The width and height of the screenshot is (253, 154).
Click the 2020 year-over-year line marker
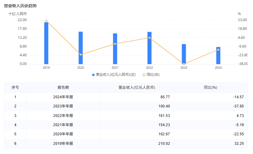(81, 54)
